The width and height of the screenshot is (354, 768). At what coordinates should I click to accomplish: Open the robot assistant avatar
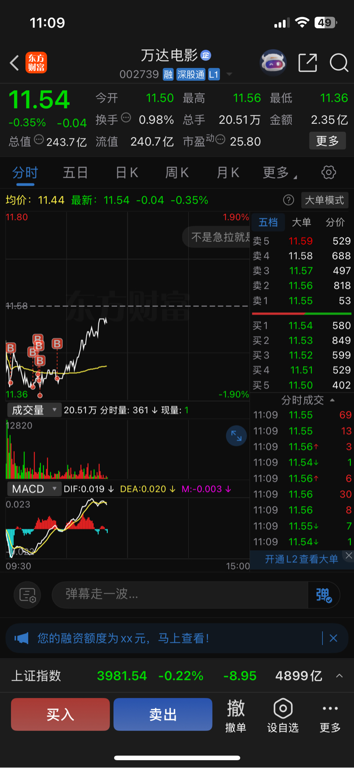pyautogui.click(x=273, y=62)
